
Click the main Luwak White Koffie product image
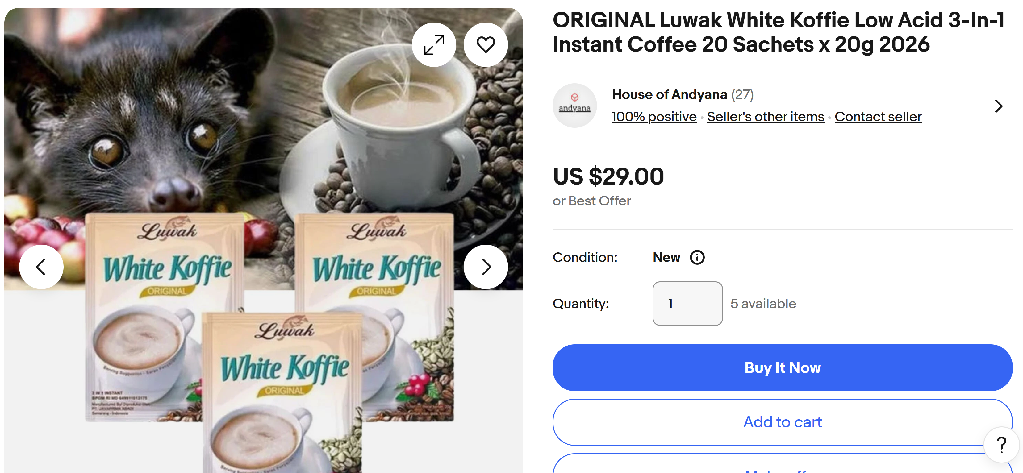coord(263,240)
